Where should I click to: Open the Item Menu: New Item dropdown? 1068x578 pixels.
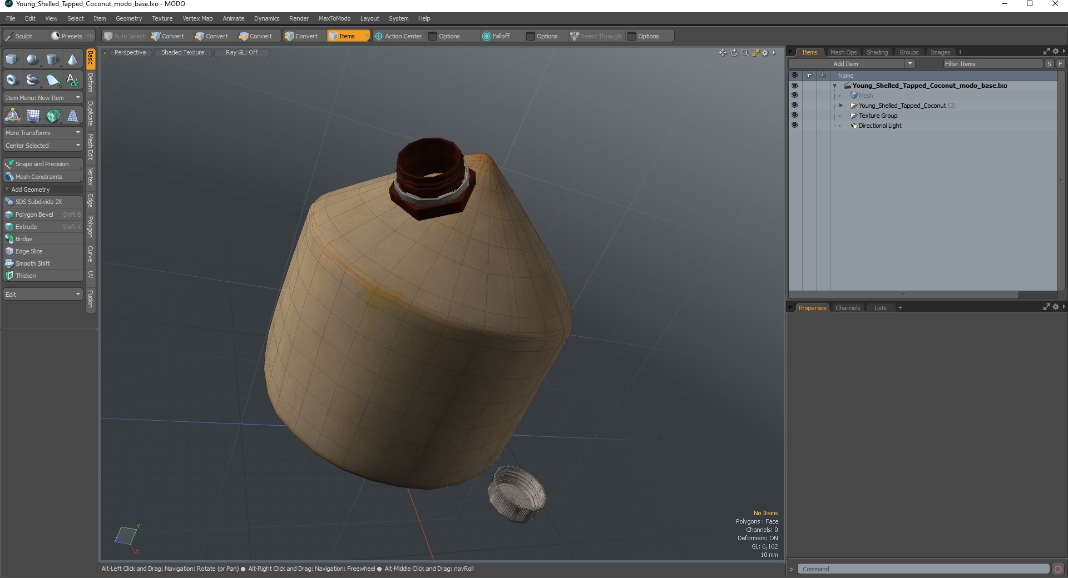click(43, 98)
